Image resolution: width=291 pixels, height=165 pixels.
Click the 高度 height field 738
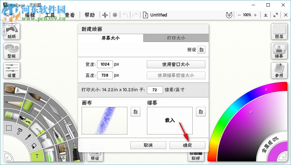pyautogui.click(x=105, y=75)
